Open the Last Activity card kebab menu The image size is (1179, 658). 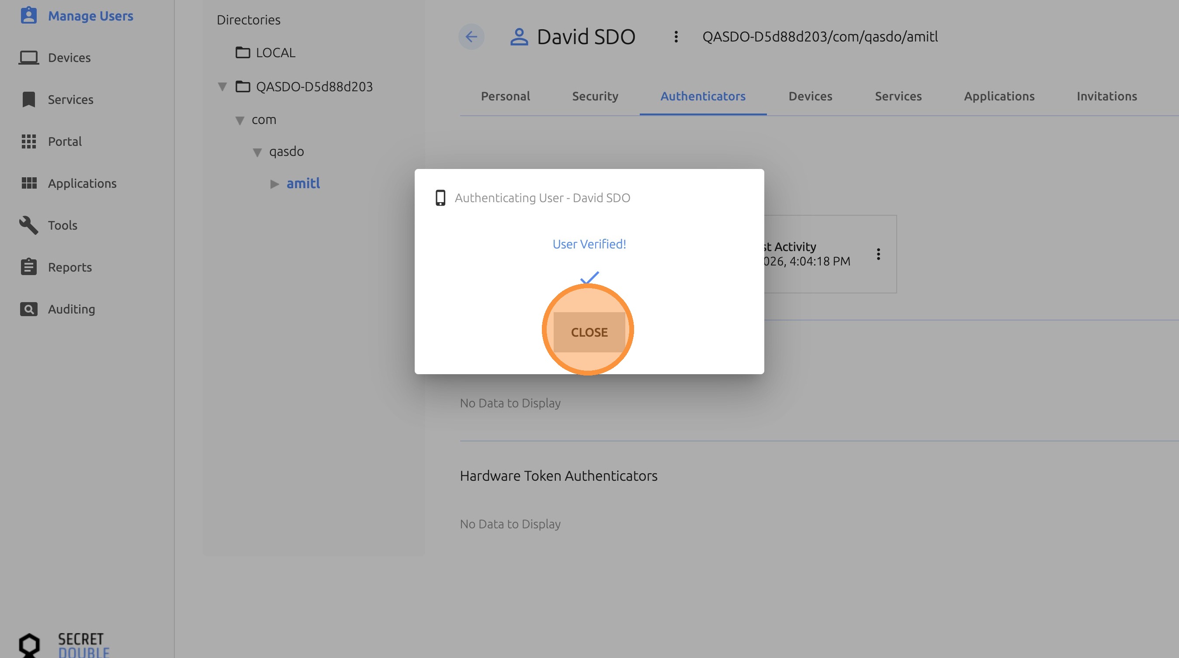pyautogui.click(x=878, y=254)
